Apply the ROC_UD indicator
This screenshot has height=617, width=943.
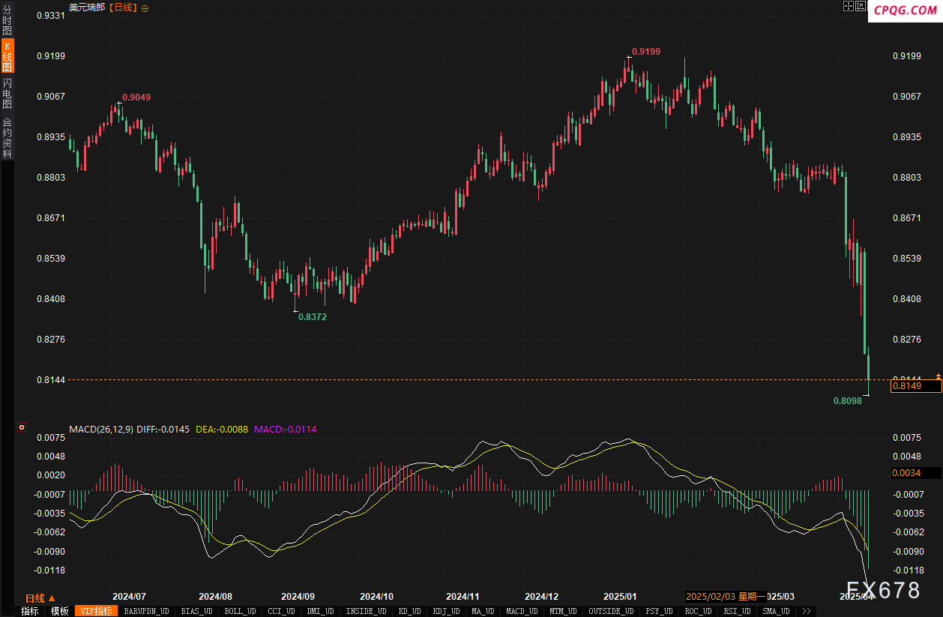[699, 611]
